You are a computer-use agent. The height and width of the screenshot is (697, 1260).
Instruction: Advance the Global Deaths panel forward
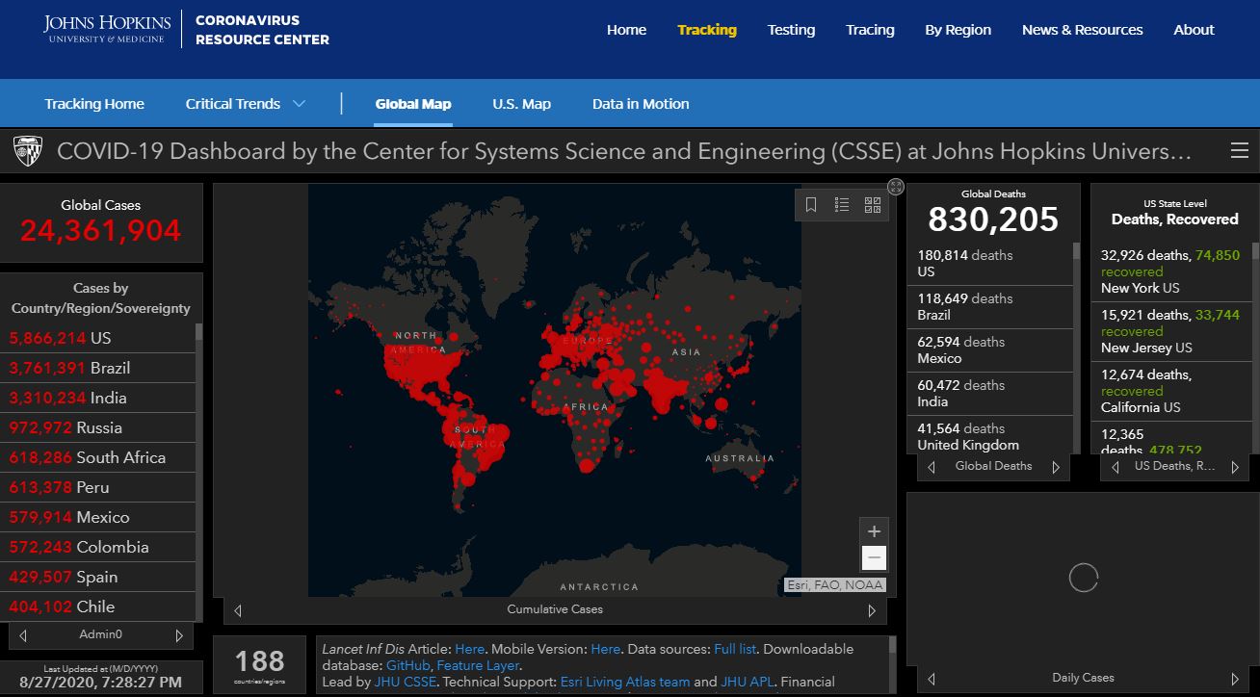point(1056,467)
